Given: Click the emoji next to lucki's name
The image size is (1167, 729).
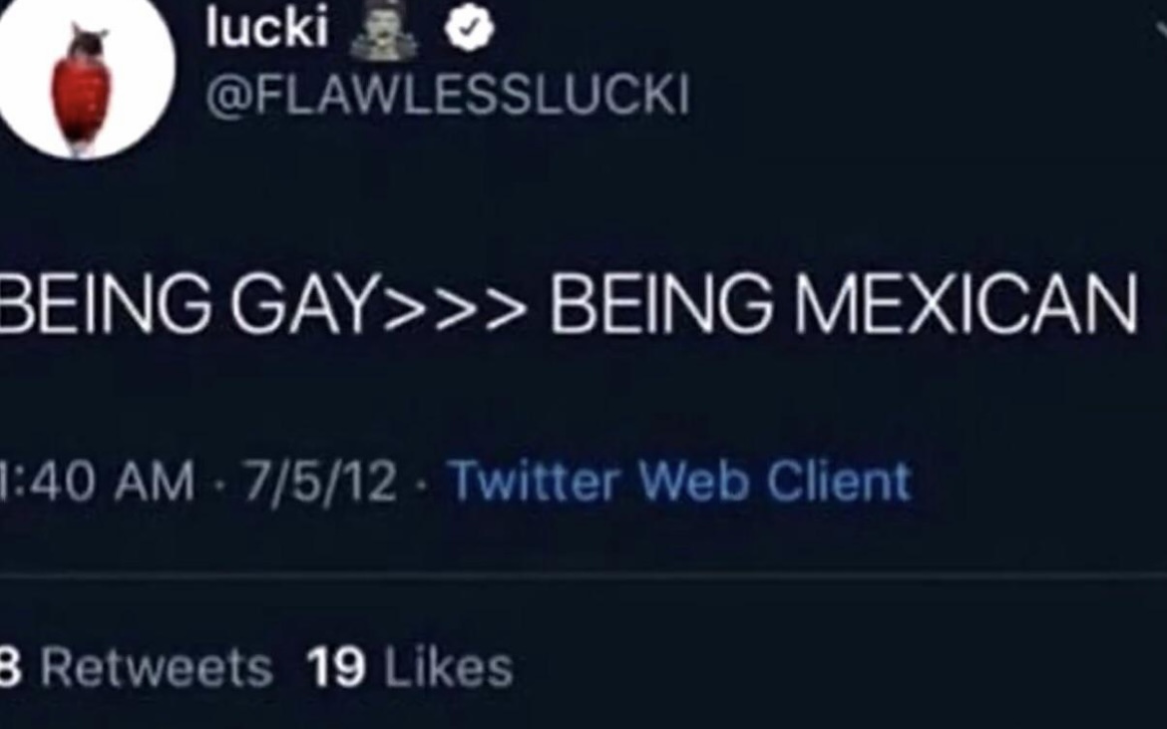Looking at the screenshot, I should click(384, 30).
